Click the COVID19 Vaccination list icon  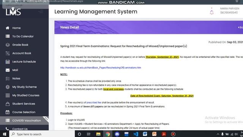(8, 121)
